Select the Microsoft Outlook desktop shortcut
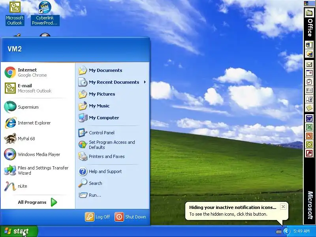316x237 pixels. tap(15, 13)
